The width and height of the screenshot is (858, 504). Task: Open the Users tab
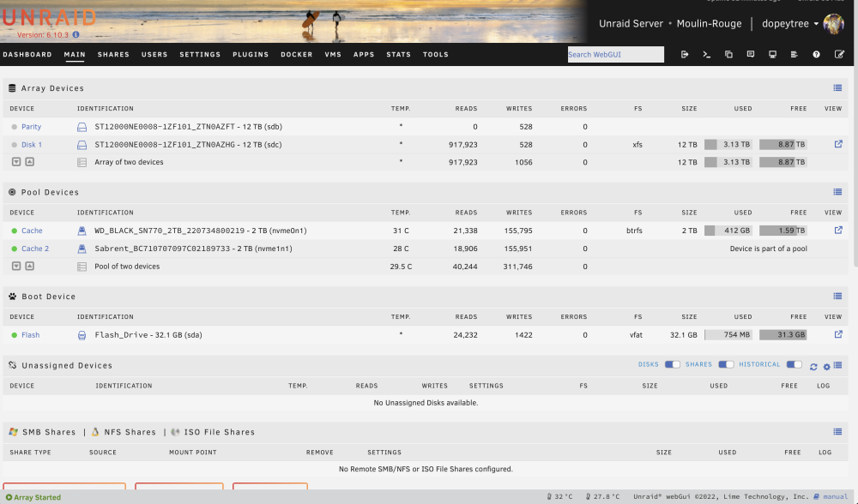pyautogui.click(x=154, y=55)
